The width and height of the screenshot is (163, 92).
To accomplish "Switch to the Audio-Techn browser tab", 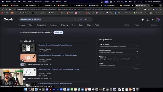I will pyautogui.click(x=48, y=5).
